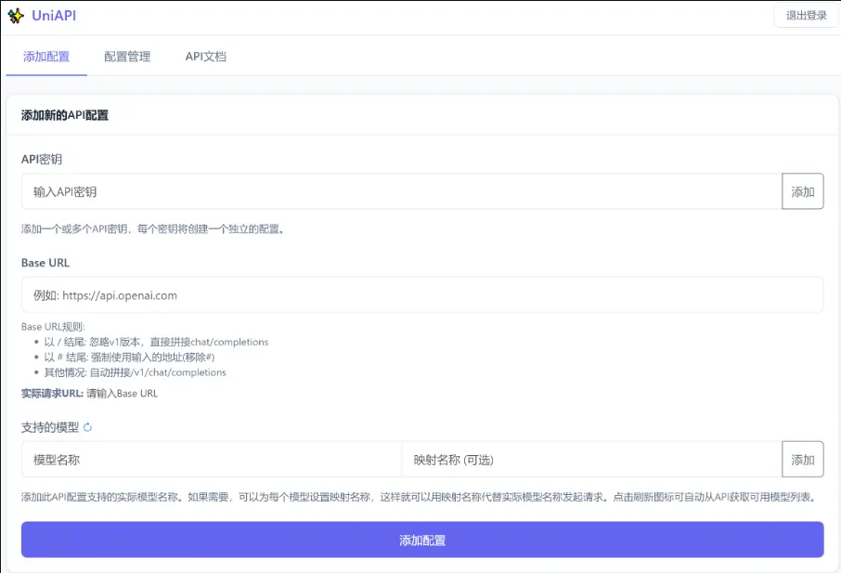Switch to the 添加配置 tab
Image resolution: width=841 pixels, height=573 pixels.
[x=46, y=57]
